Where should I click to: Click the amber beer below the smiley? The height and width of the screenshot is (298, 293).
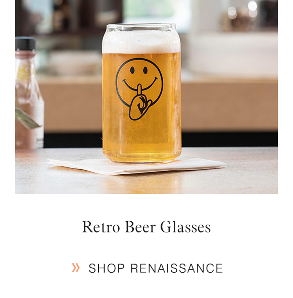pos(141,139)
